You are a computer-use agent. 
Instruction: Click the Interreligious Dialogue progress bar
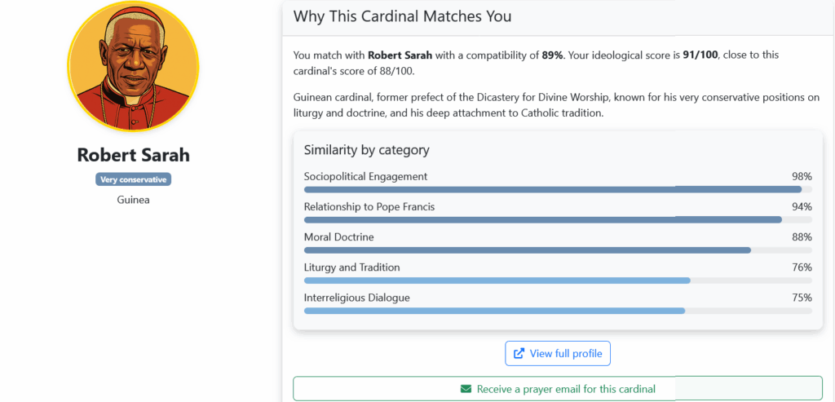(558, 311)
